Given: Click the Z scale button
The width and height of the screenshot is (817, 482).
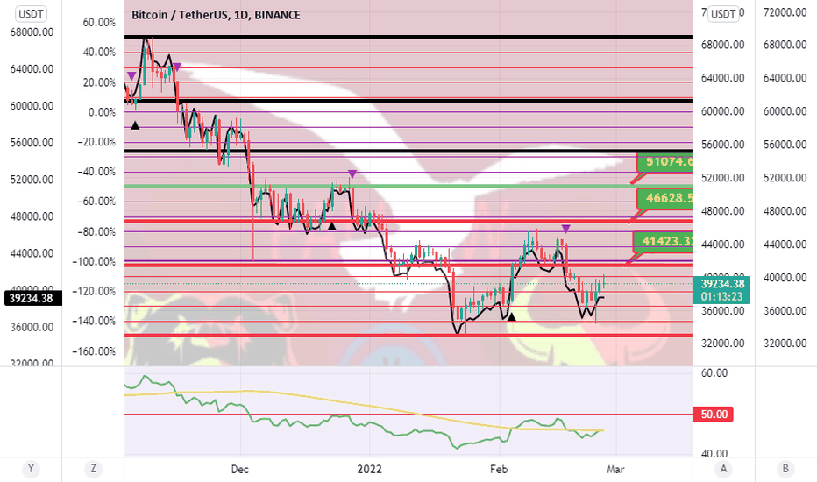Looking at the screenshot, I should pyautogui.click(x=93, y=469).
